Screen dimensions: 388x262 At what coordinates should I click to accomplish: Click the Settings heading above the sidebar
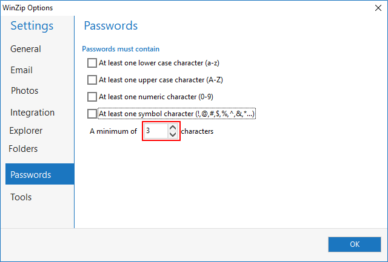click(32, 26)
